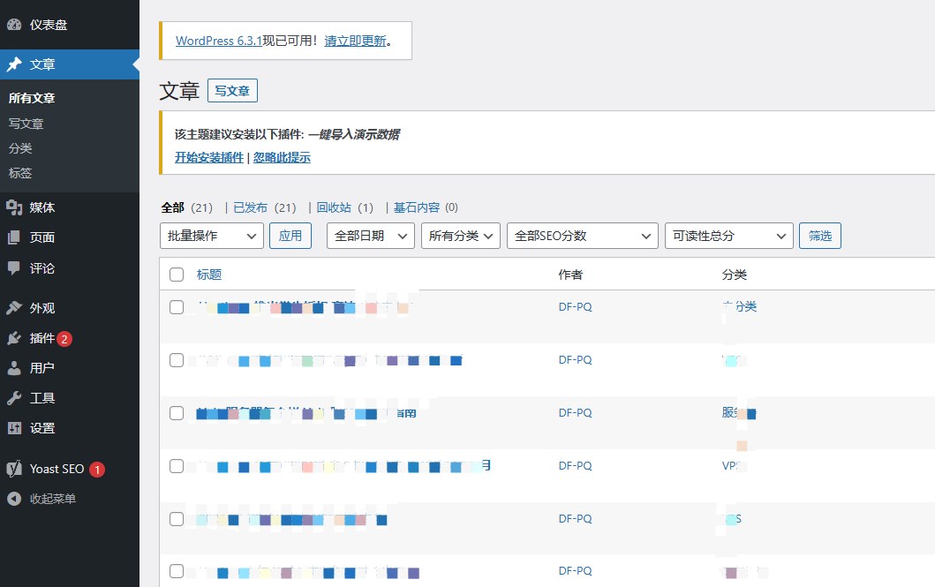Toggle the select-all checkbox in table header
Image resolution: width=935 pixels, height=587 pixels.
177,275
